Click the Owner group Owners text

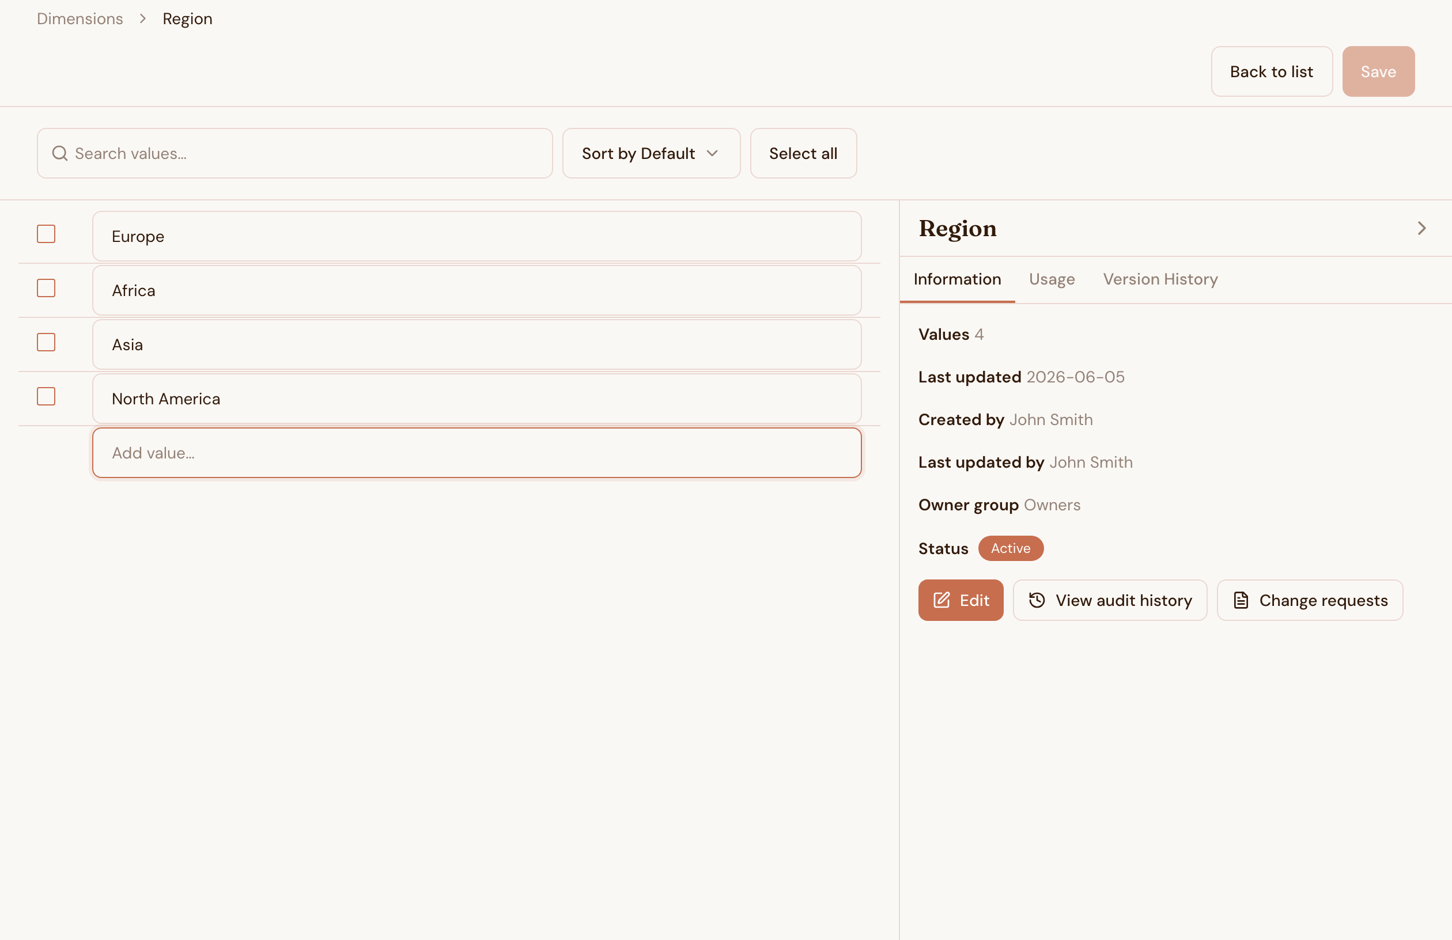coord(999,505)
